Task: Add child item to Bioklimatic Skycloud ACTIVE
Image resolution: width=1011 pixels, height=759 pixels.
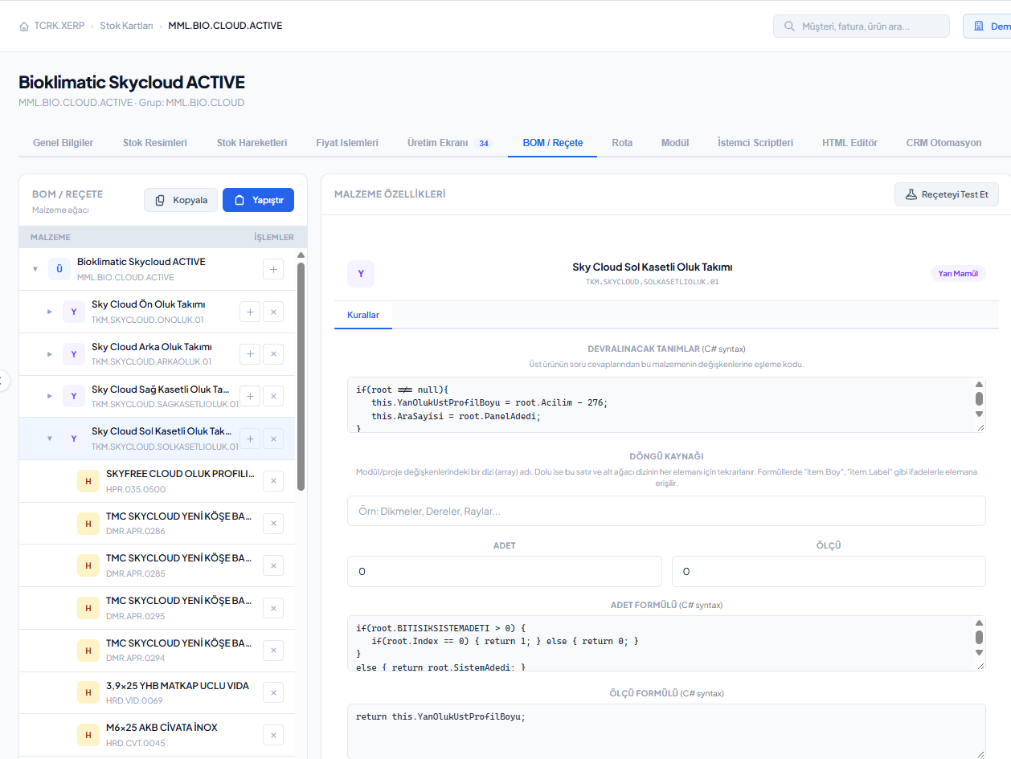Action: tap(273, 269)
